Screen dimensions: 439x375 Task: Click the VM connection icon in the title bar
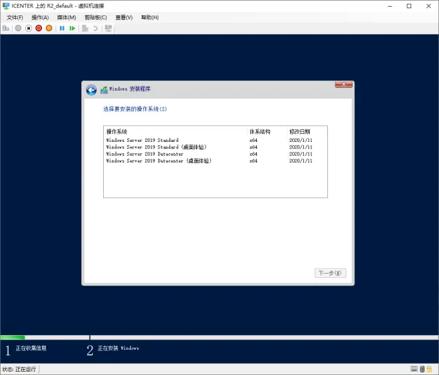(x=6, y=5)
